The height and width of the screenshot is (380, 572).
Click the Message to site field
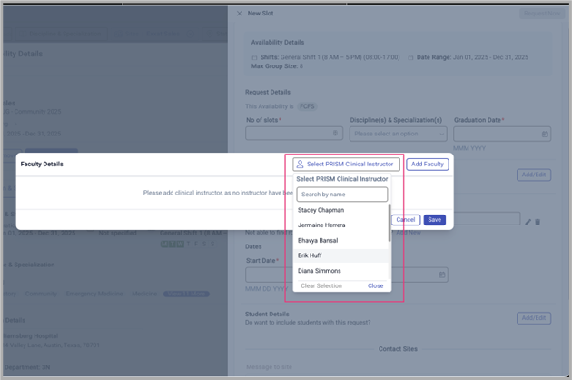(x=398, y=367)
